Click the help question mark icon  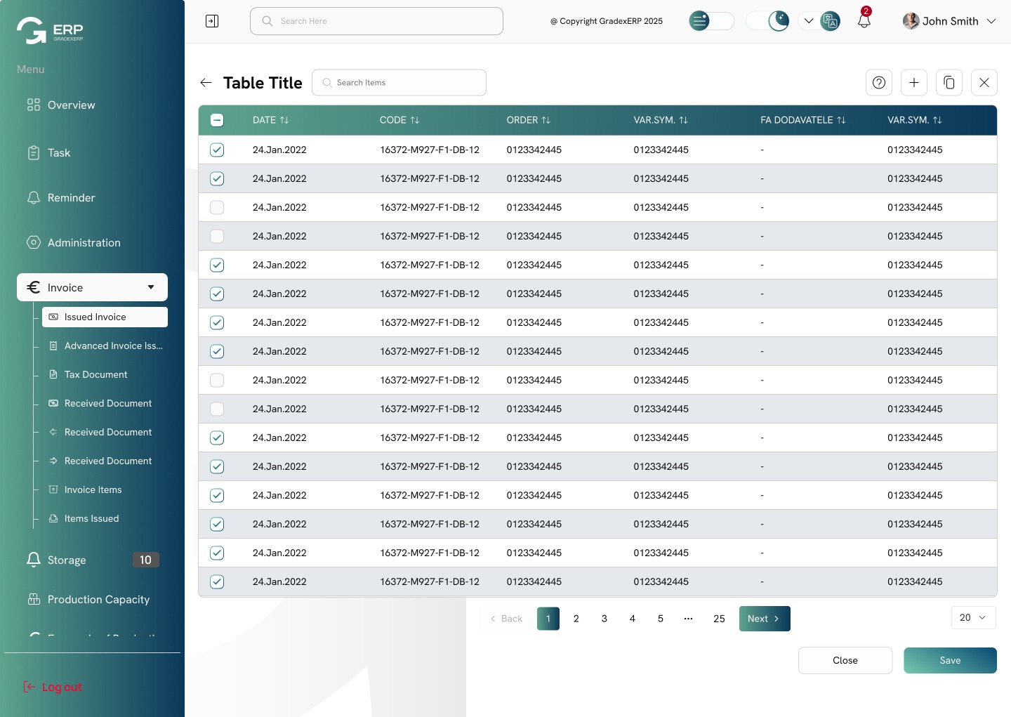879,83
